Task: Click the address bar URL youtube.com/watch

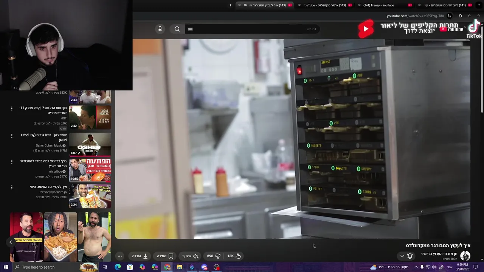Action: tap(415, 16)
